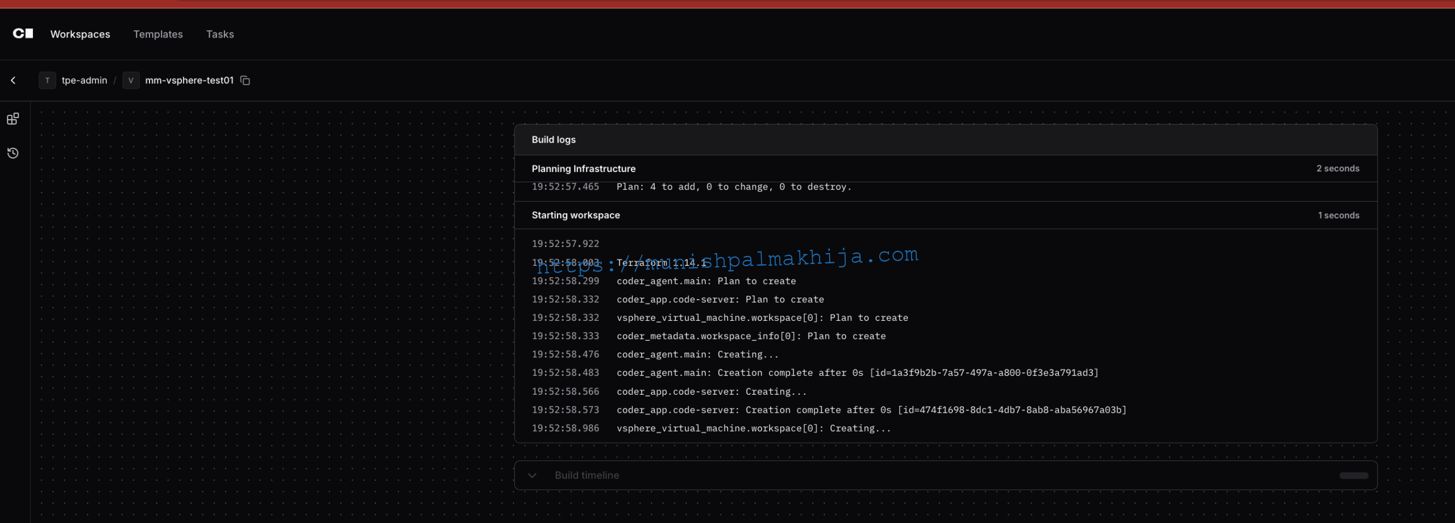The image size is (1455, 523).
Task: Click the Build timeline label
Action: point(587,475)
